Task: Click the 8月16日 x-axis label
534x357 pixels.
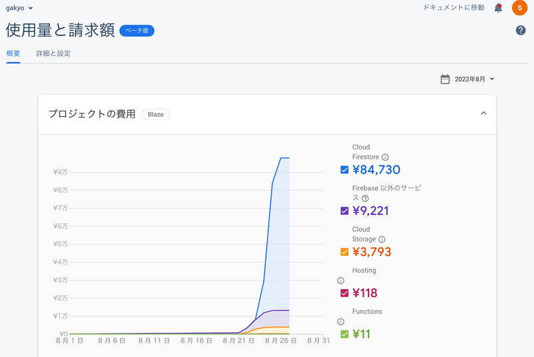Action: pos(196,341)
